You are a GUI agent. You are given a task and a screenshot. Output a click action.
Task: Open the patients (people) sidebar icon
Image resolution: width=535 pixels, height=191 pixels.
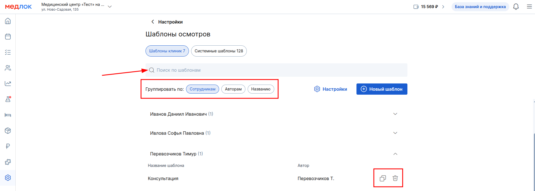8,68
